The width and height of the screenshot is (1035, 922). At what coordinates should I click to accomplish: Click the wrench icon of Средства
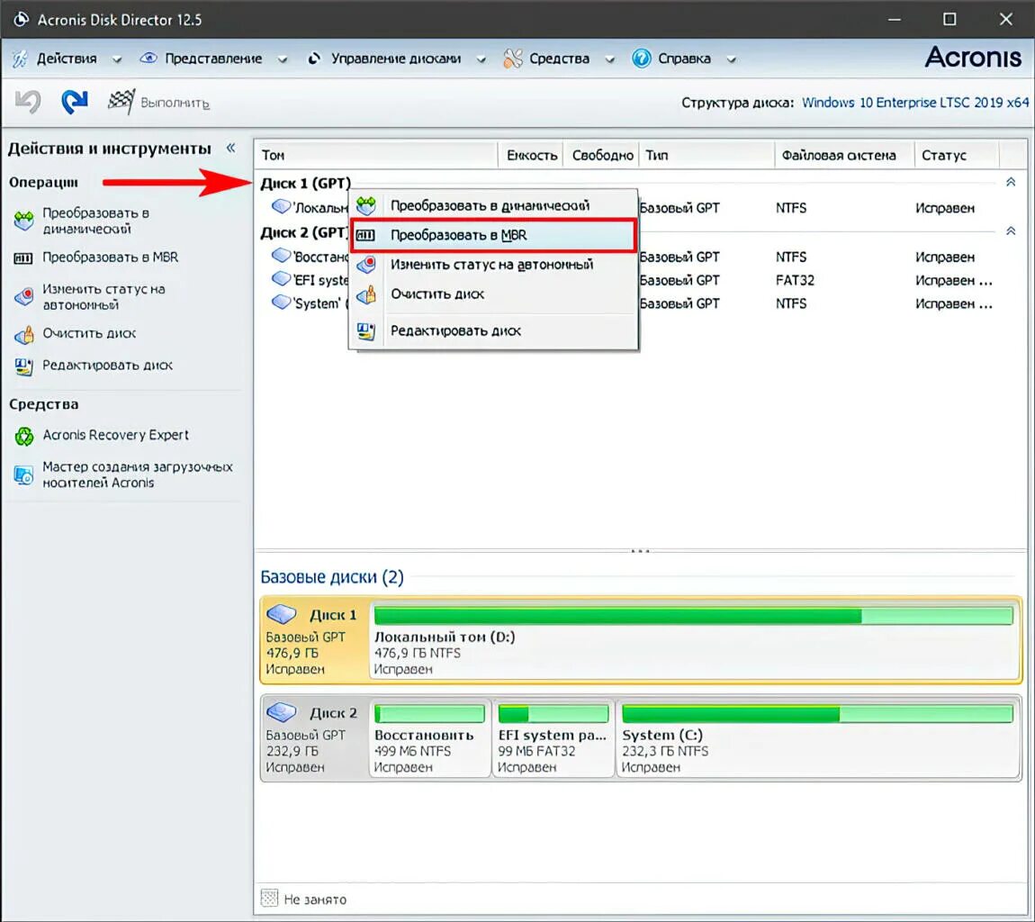point(513,59)
